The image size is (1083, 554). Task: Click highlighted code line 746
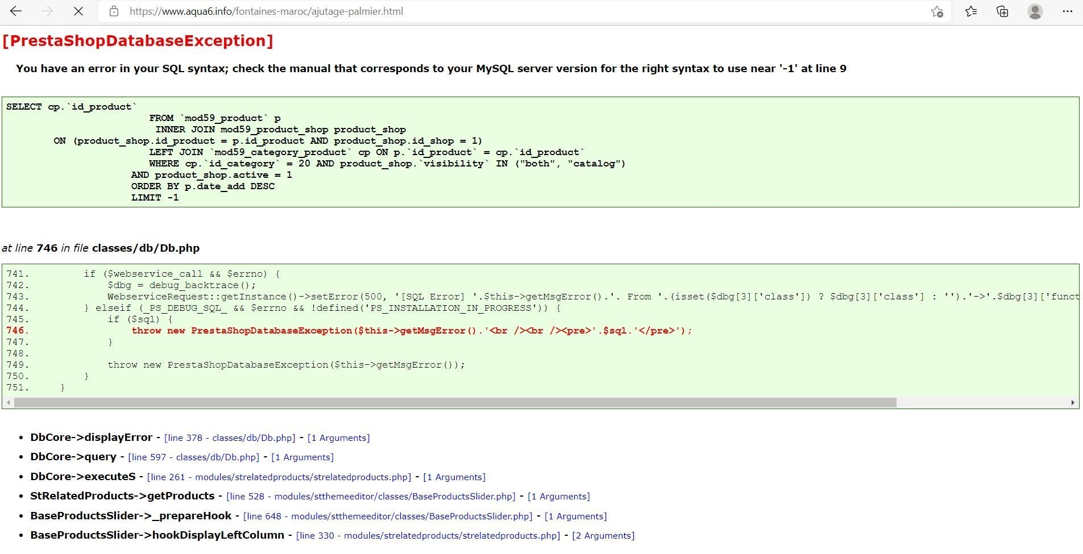(412, 331)
